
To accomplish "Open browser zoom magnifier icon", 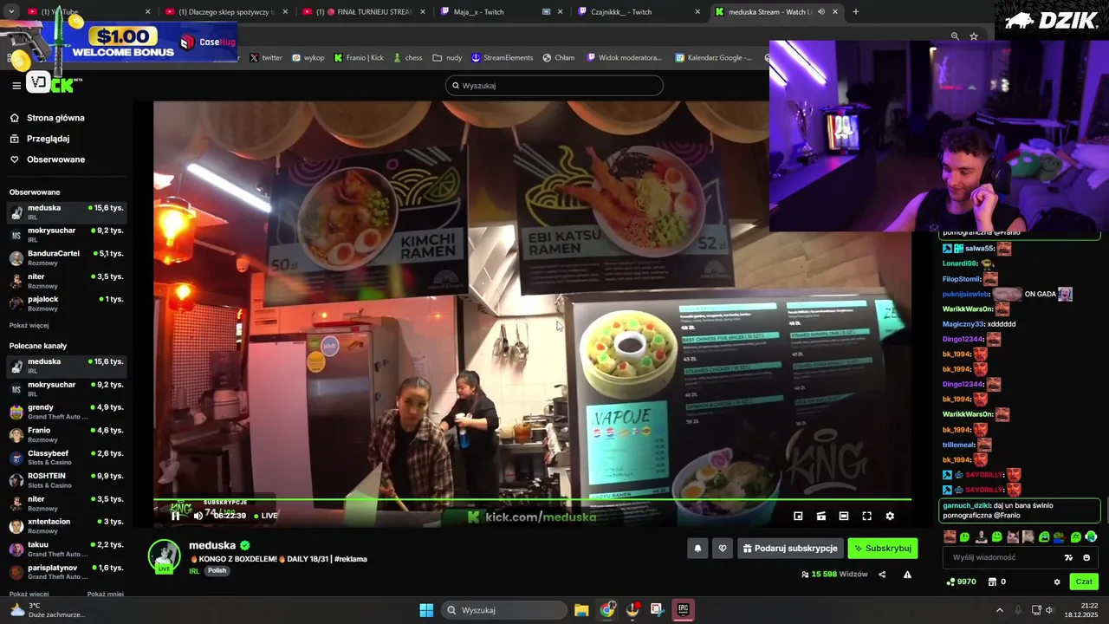I will [955, 36].
